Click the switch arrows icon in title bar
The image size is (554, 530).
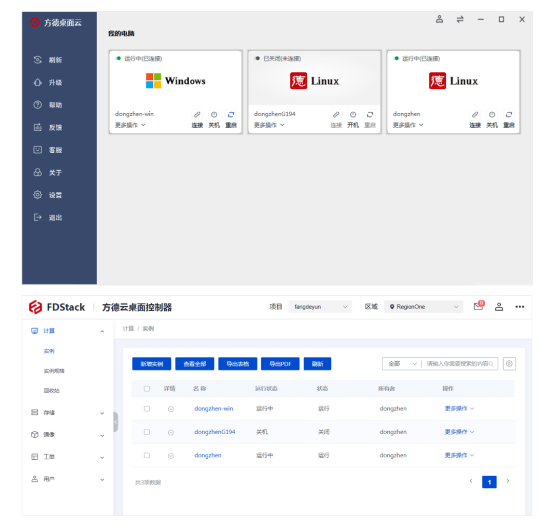pos(460,19)
